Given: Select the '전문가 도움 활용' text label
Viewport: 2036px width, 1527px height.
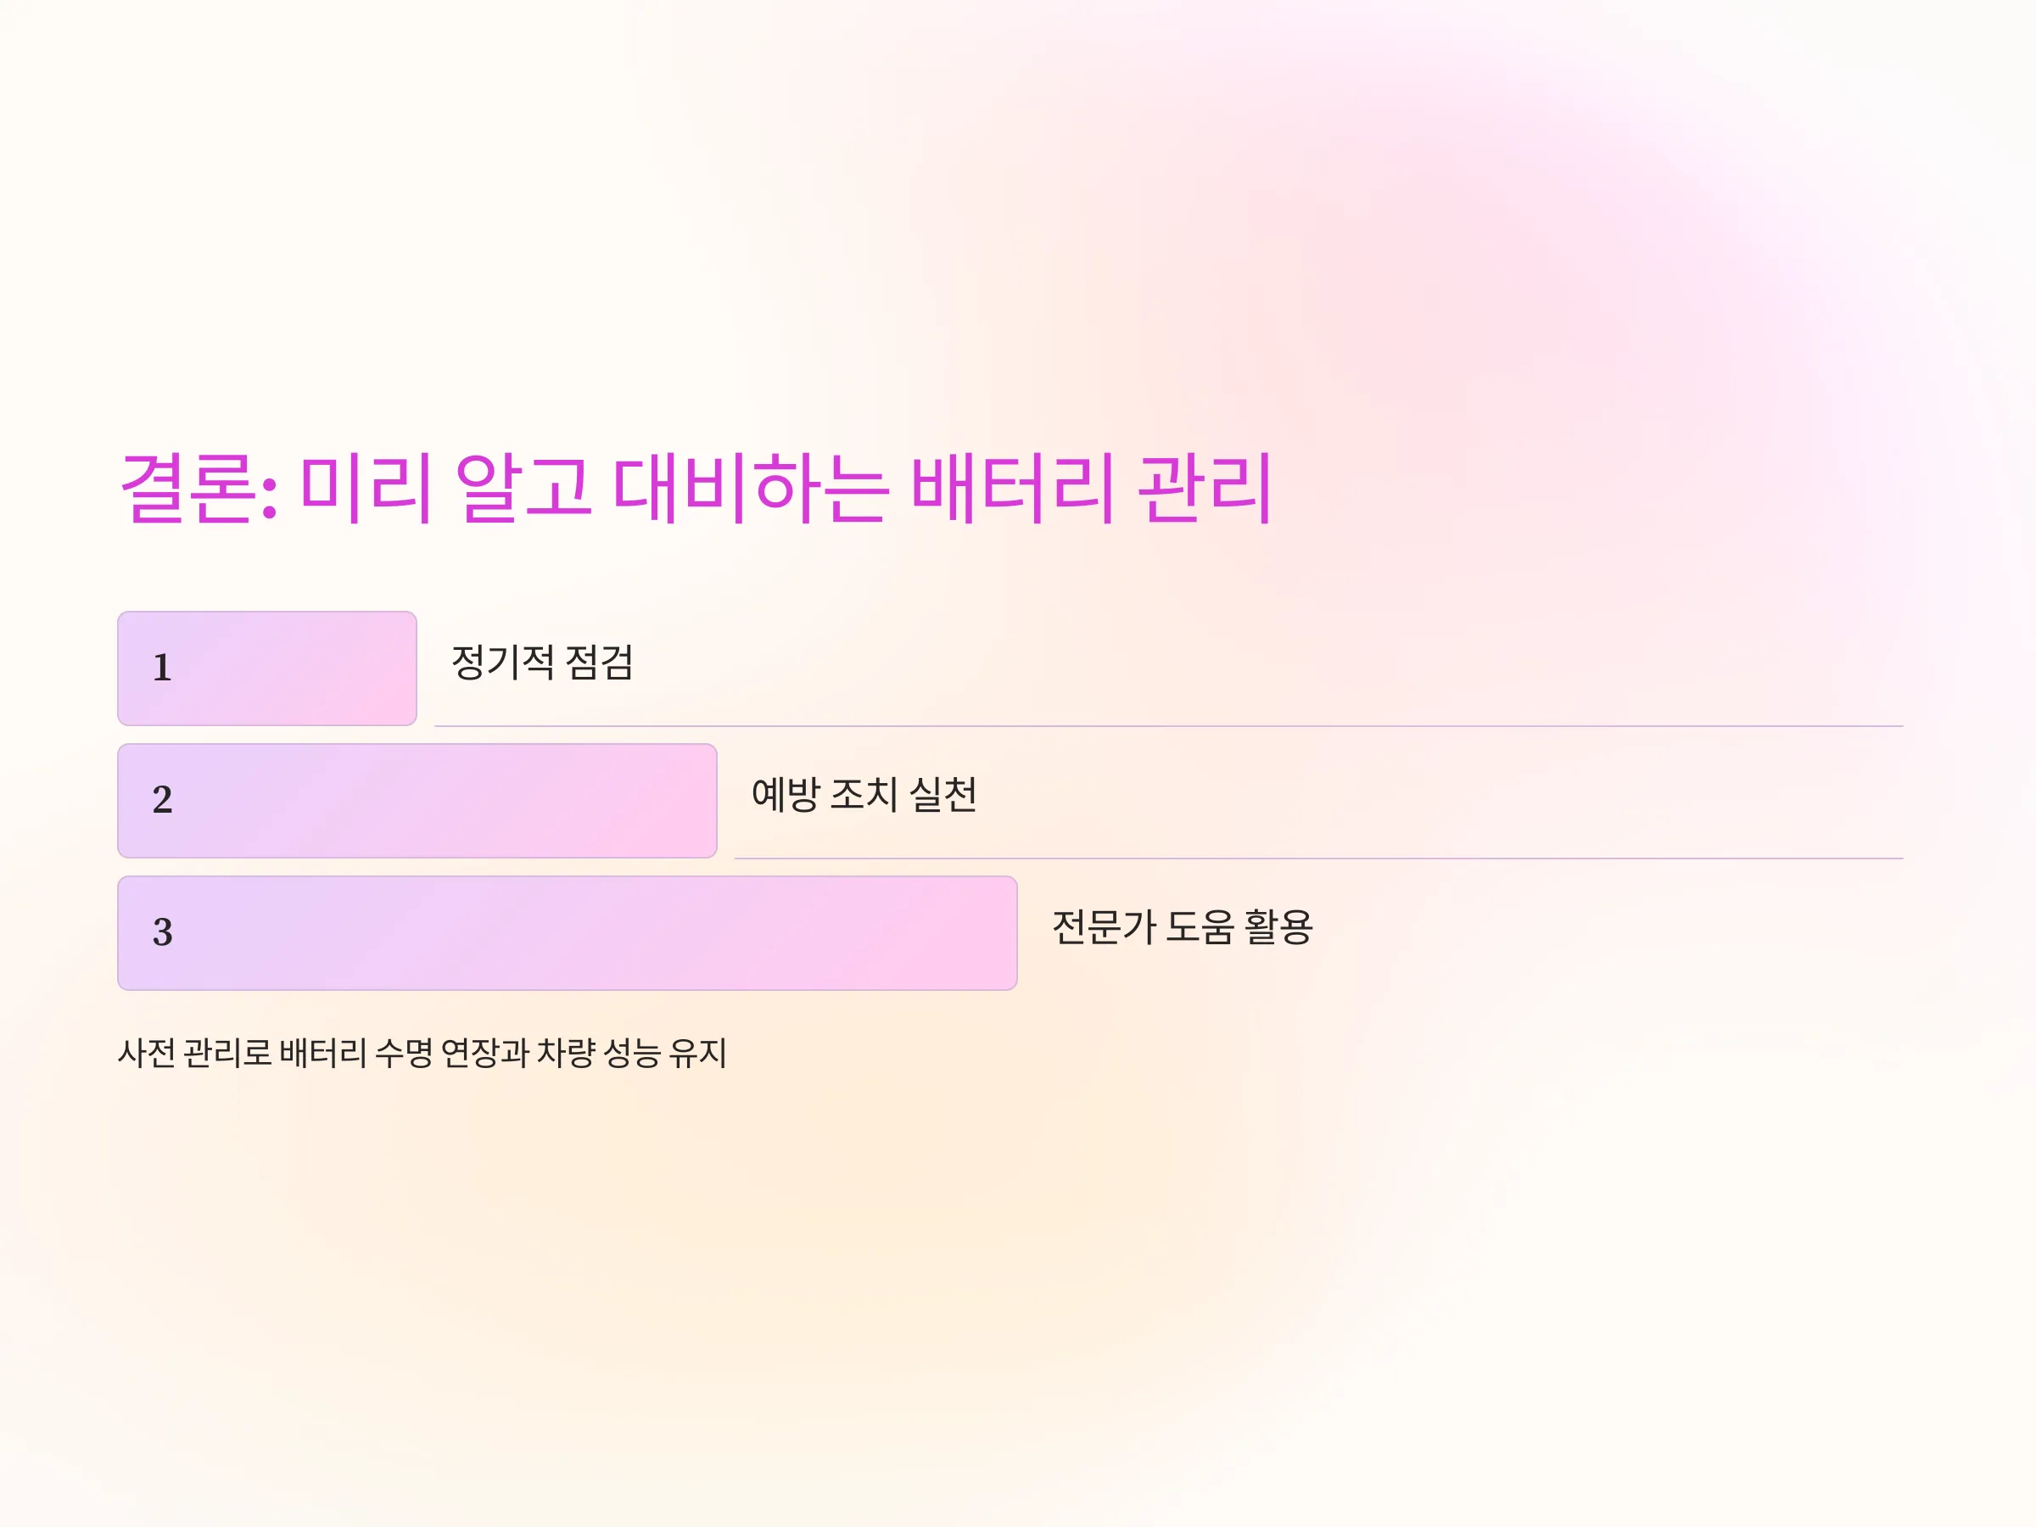Looking at the screenshot, I should tap(1182, 927).
